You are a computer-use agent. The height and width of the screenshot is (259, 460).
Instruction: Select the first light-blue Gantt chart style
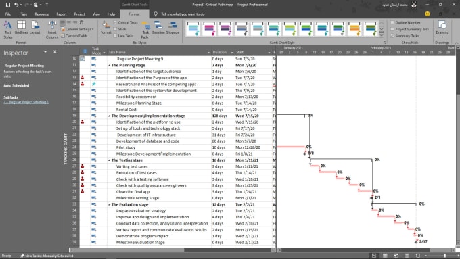click(x=193, y=29)
